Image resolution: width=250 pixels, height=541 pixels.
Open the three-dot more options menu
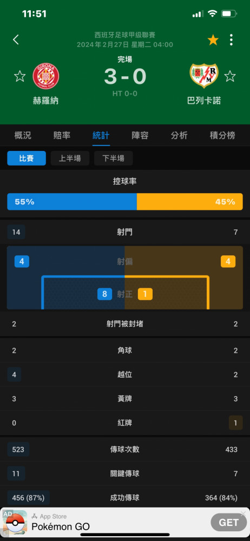(231, 40)
